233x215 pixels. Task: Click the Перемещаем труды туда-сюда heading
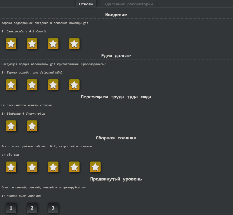click(116, 97)
